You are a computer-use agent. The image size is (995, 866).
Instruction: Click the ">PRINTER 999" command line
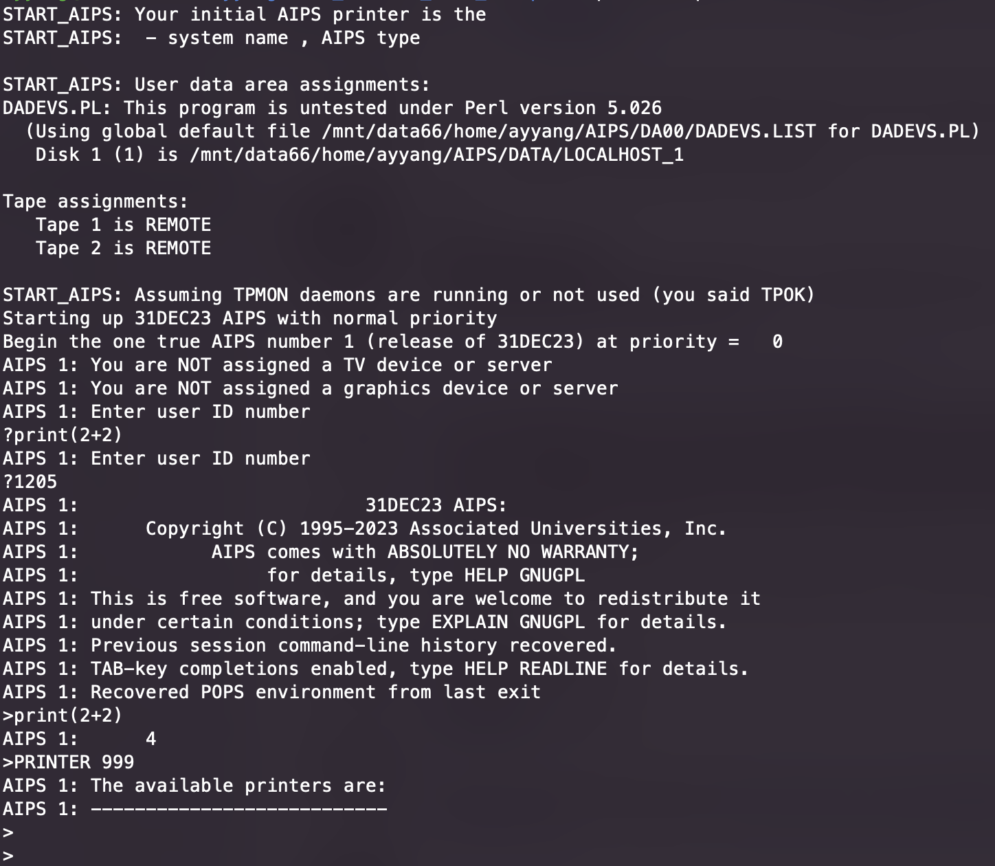[x=69, y=762]
